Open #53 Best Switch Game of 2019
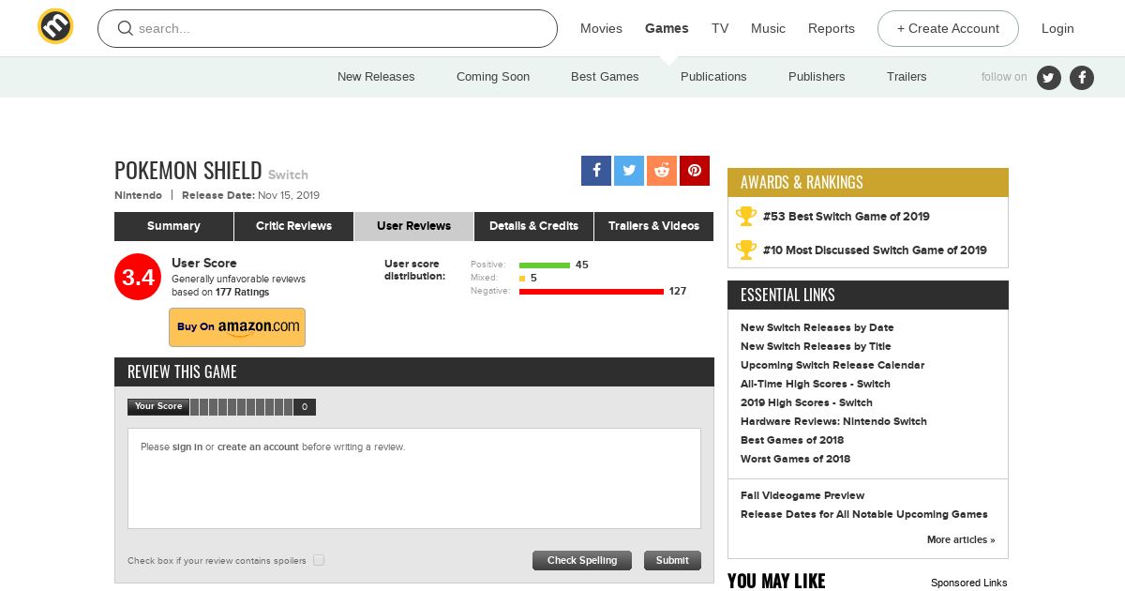Viewport: 1125px width, 591px height. tap(847, 217)
